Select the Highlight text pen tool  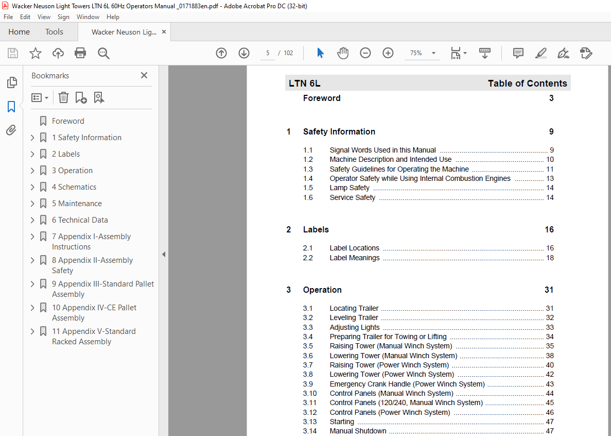coord(541,53)
